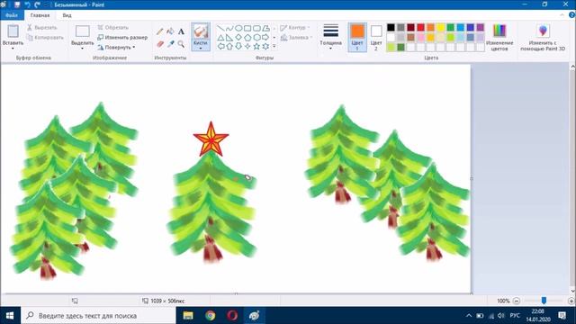This screenshot has height=324, width=576.
Task: Open the Контур outline dropdown
Action: [x=295, y=28]
